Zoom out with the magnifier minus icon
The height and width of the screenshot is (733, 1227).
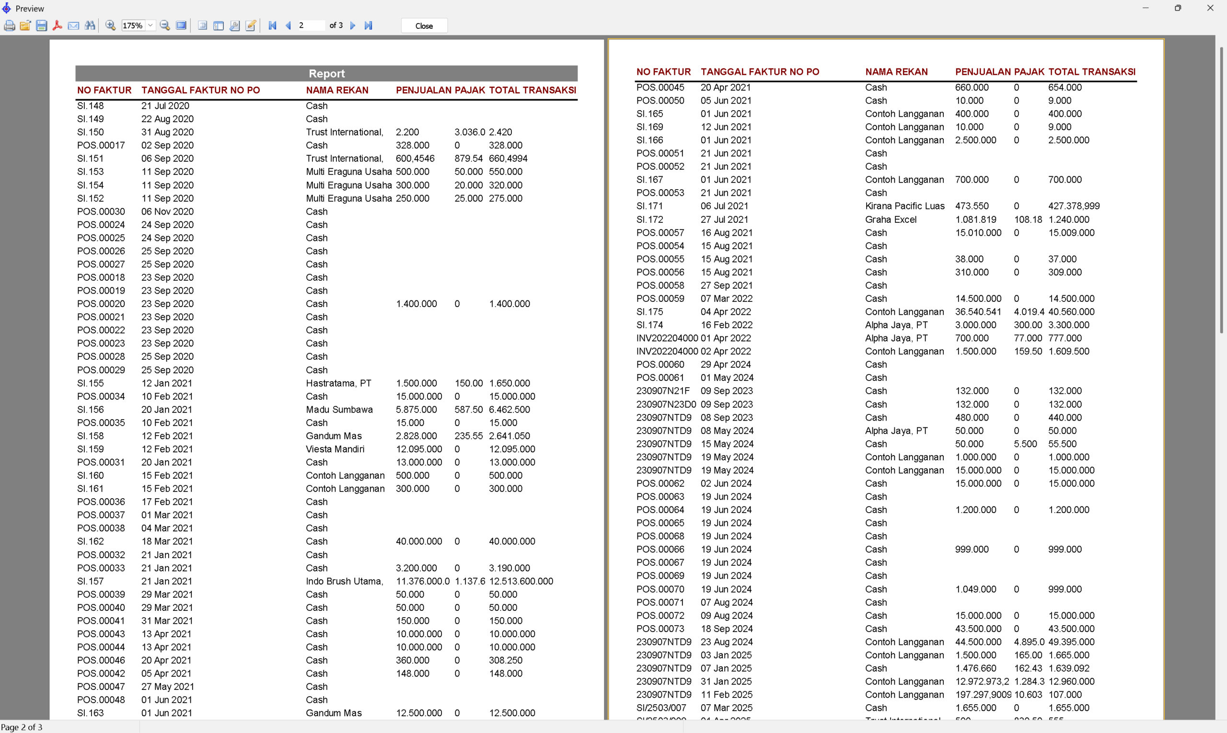click(x=165, y=26)
